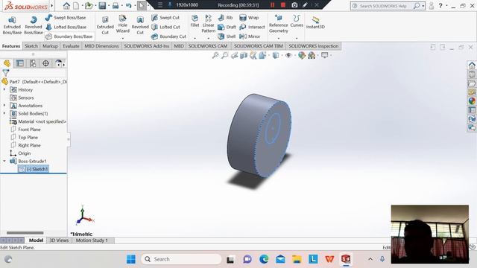This screenshot has height=268, width=477.
Task: Choose the Boundary Cut feature
Action: (x=168, y=36)
